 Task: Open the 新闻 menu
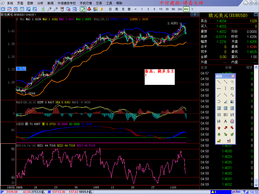(x=50, y=3)
